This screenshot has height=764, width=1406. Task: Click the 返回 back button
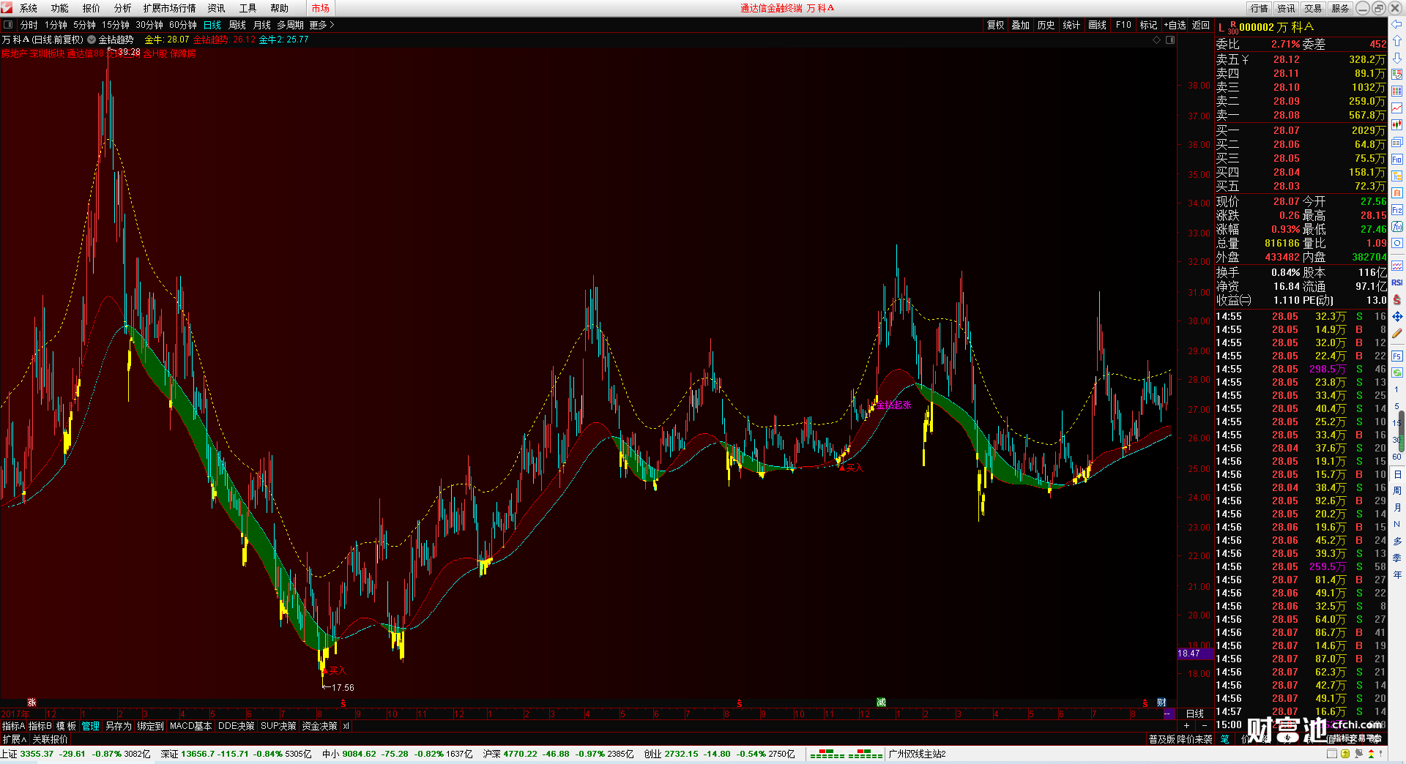(x=1201, y=25)
